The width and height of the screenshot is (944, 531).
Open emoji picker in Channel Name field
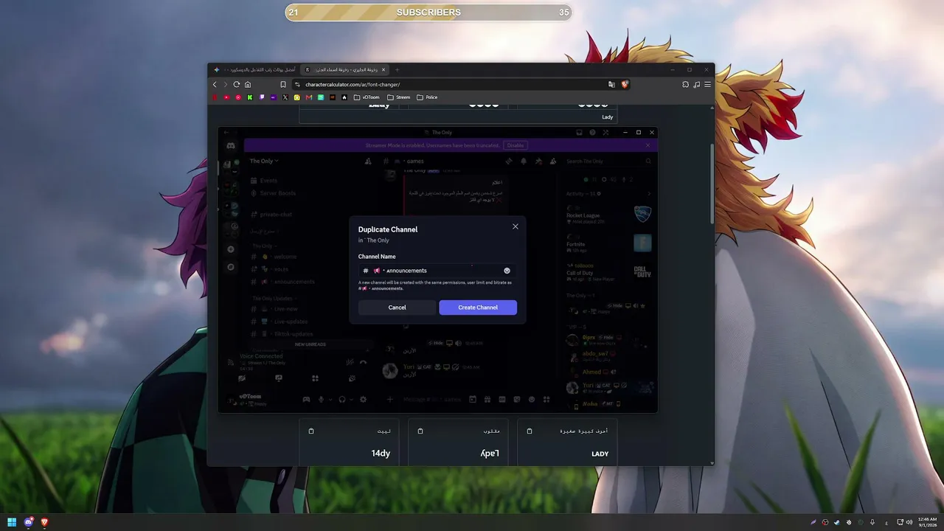(x=507, y=271)
